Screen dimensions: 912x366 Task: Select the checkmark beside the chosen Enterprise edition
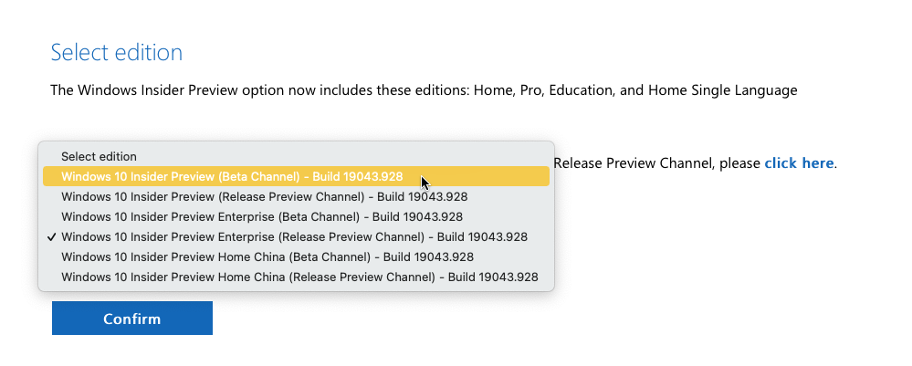tap(52, 236)
